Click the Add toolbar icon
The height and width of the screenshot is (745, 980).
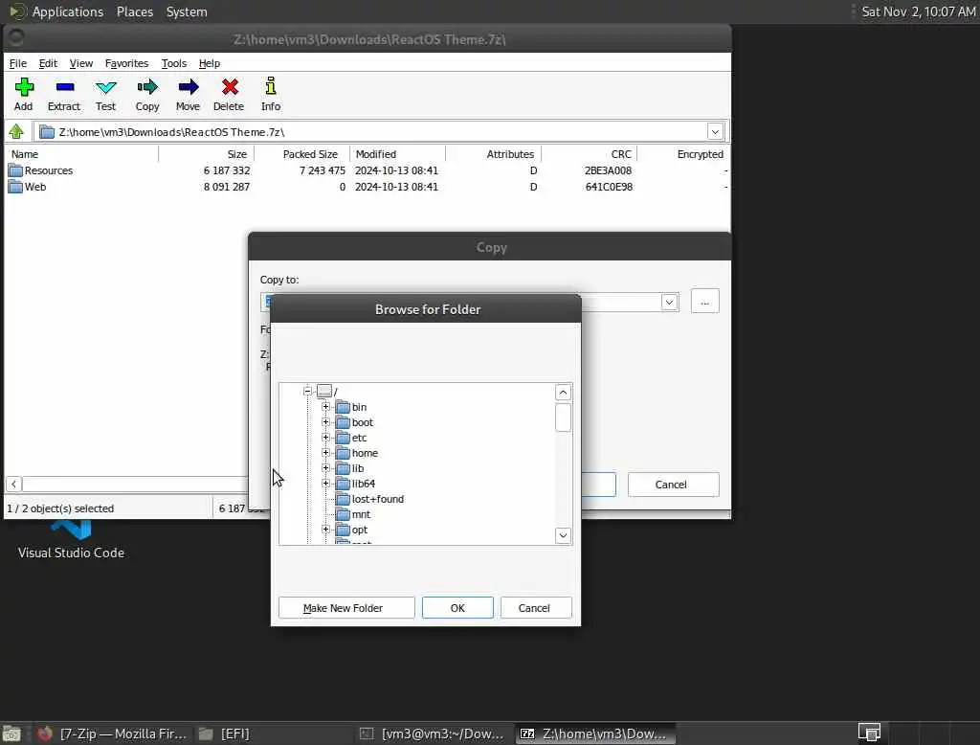point(24,87)
